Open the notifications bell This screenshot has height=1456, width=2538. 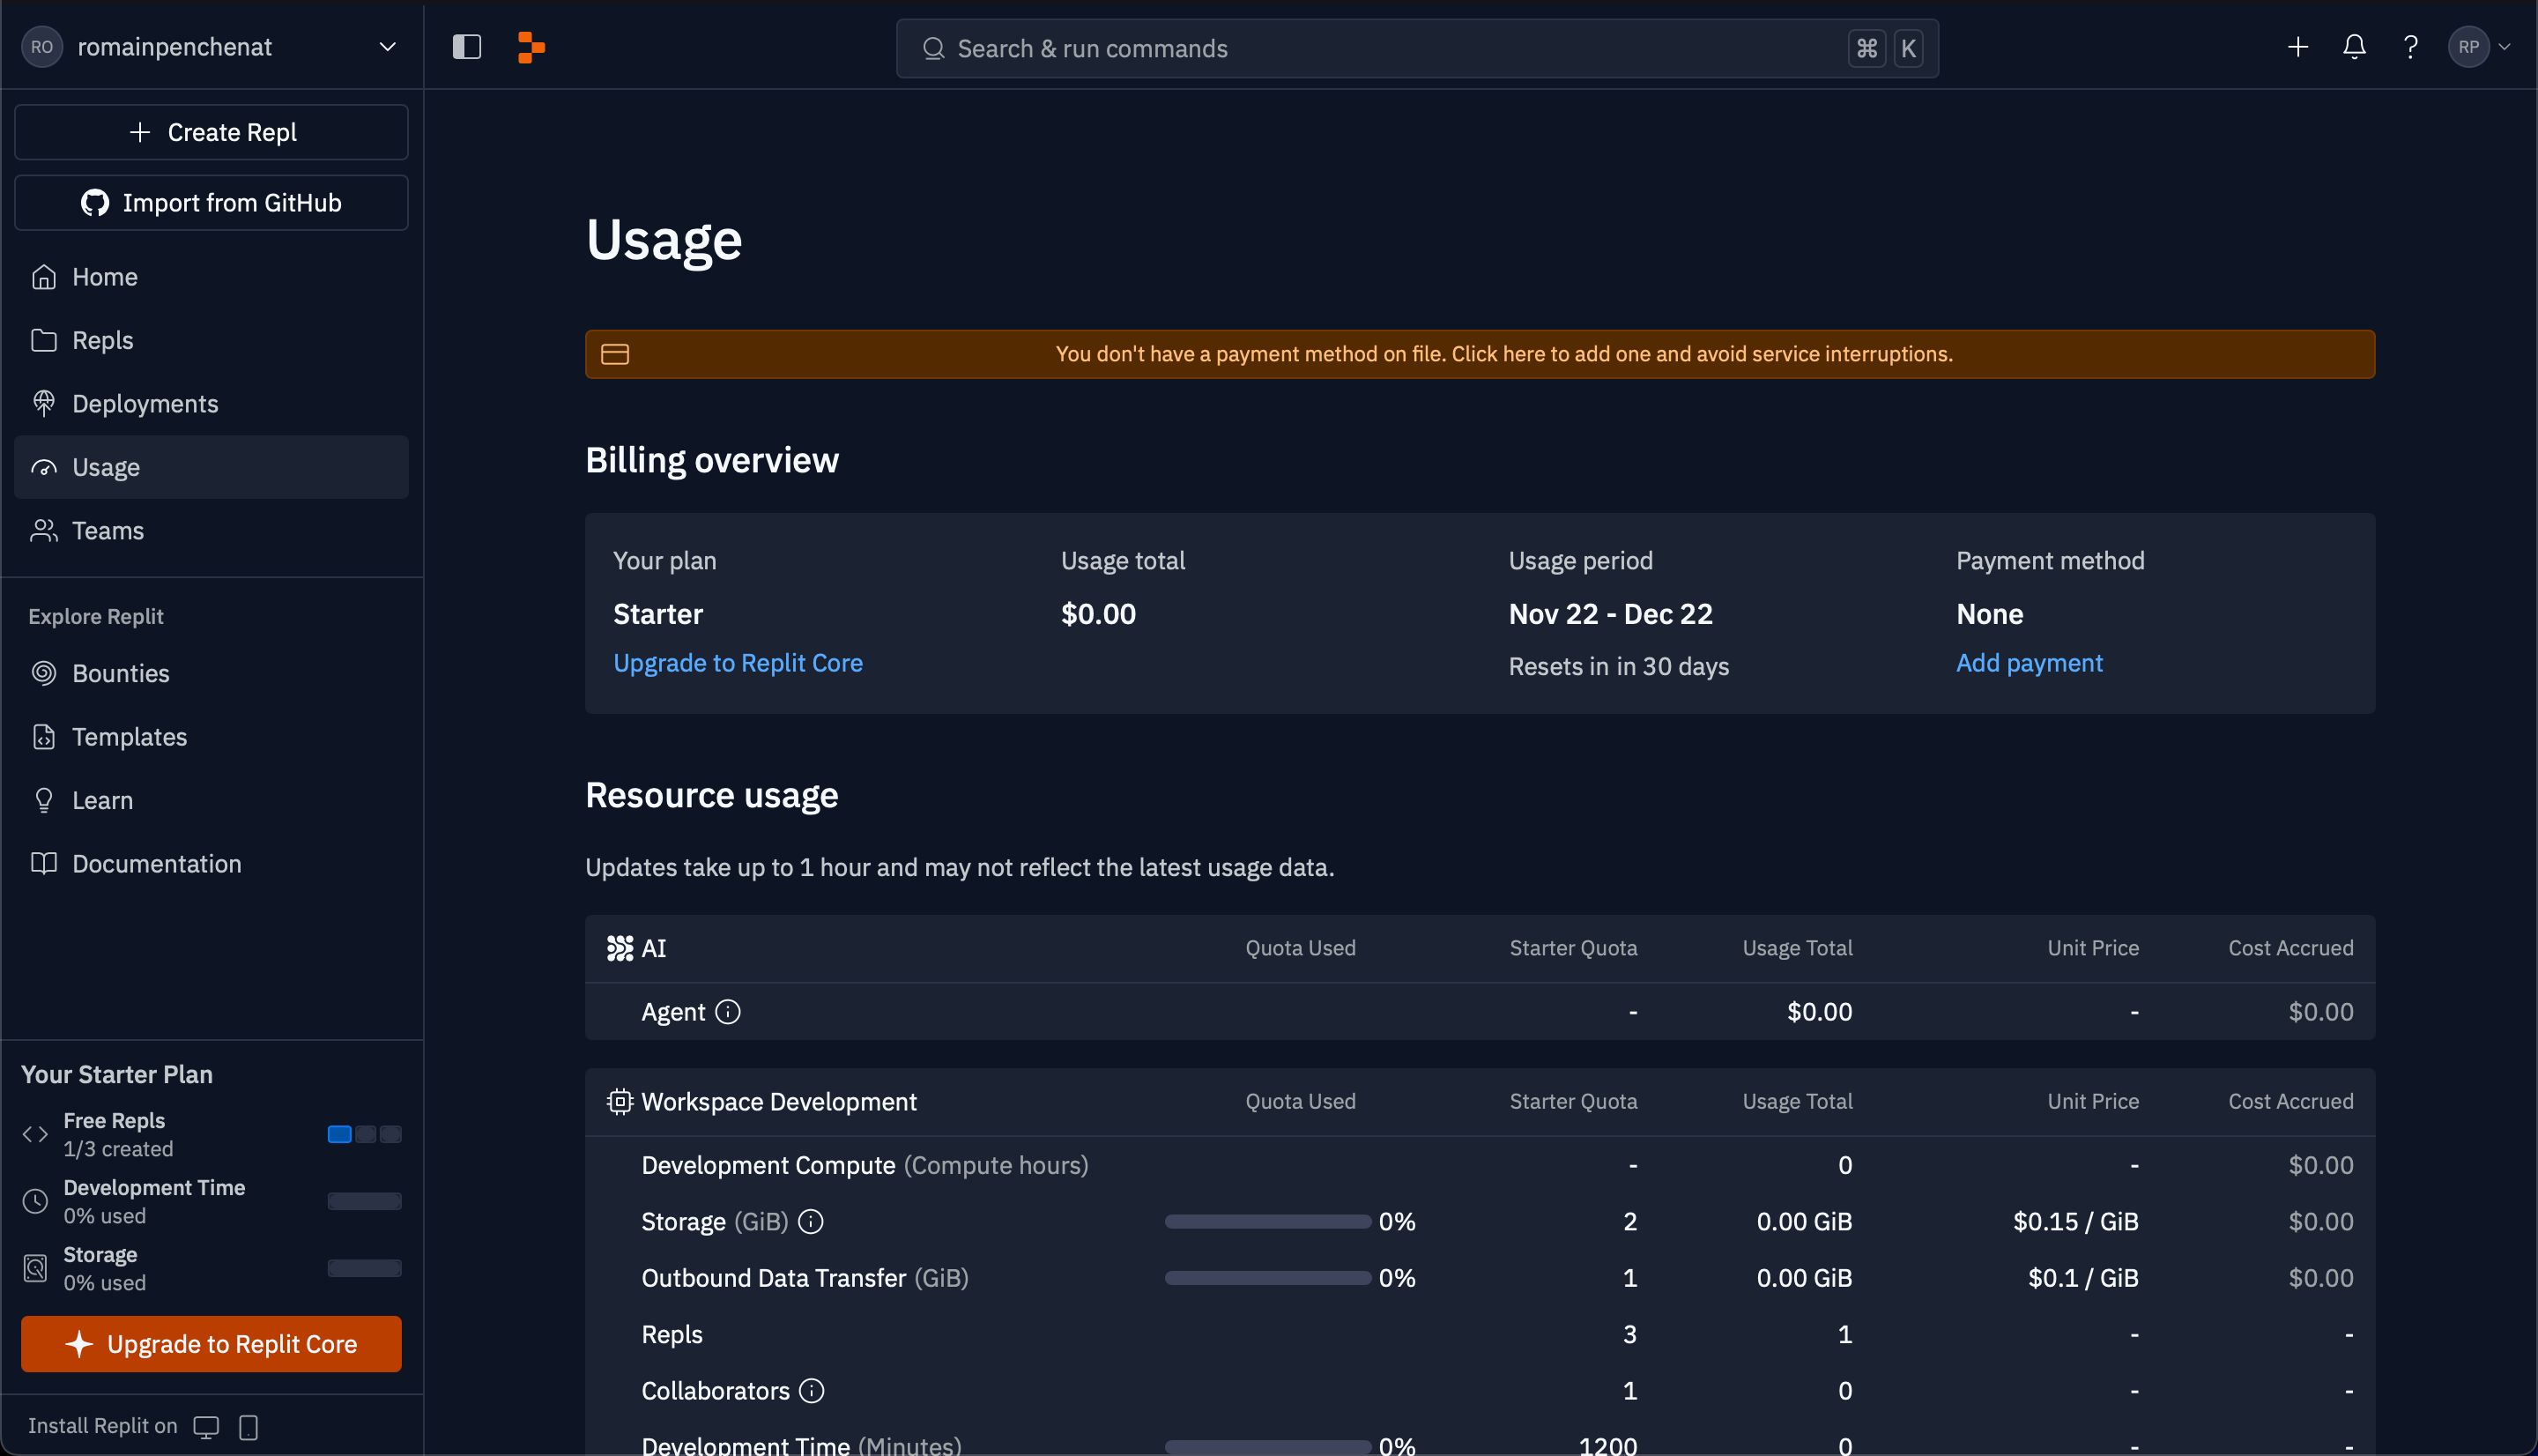(x=2354, y=47)
